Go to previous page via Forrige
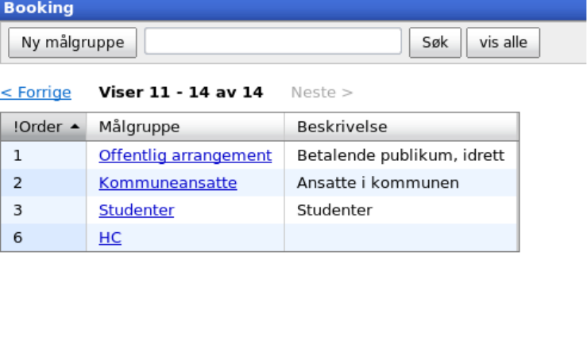The width and height of the screenshot is (587, 343). click(36, 93)
